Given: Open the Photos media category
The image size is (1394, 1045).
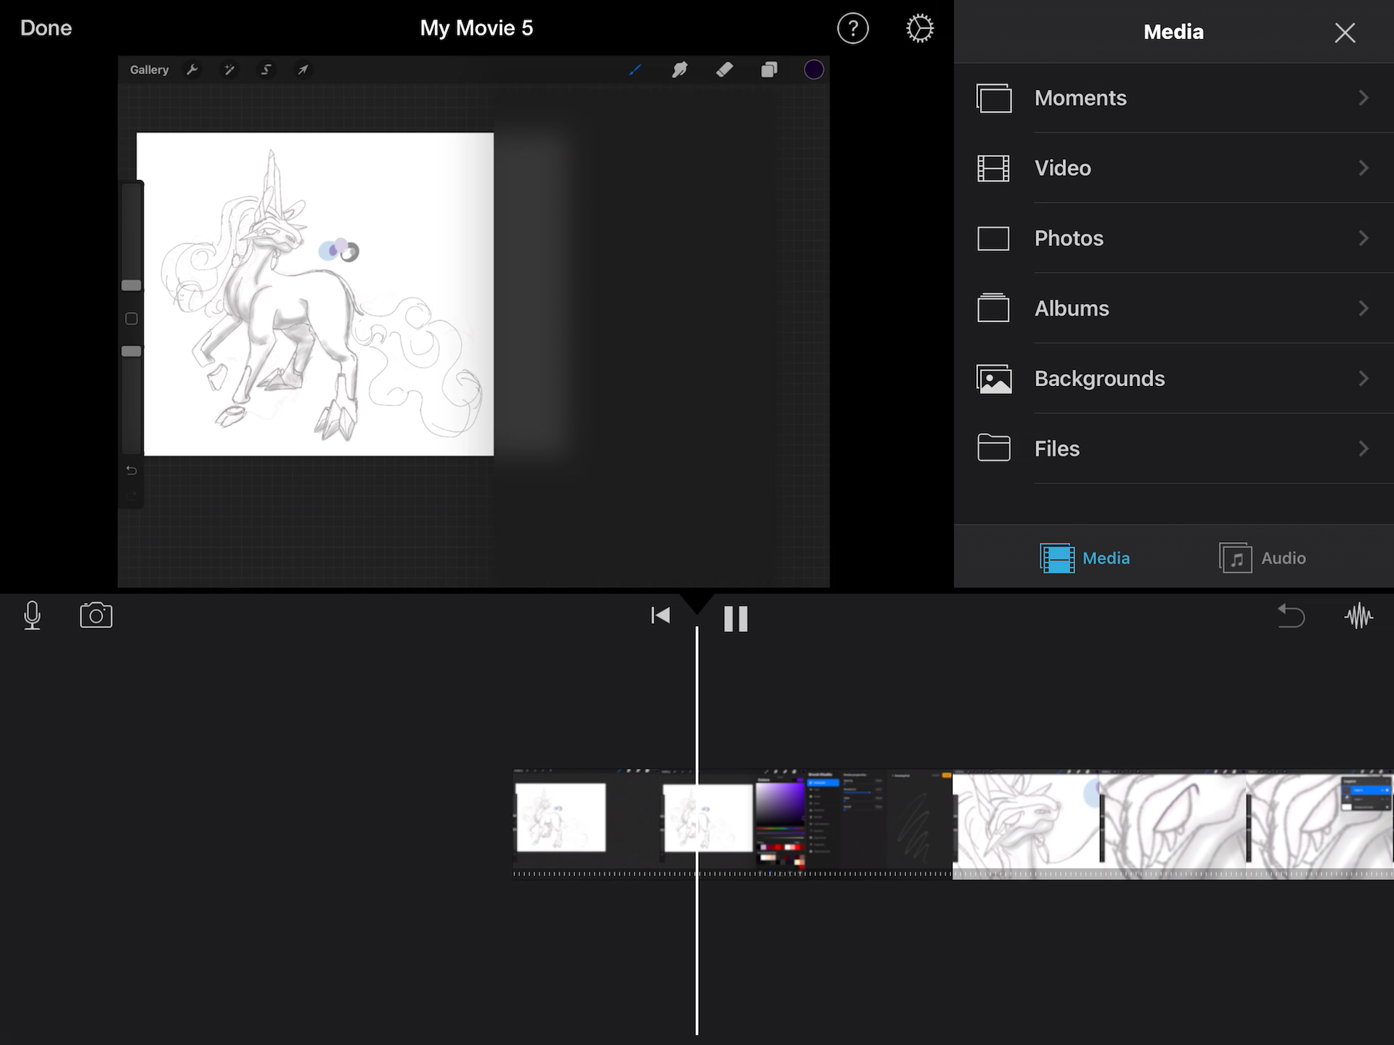Looking at the screenshot, I should (1174, 238).
